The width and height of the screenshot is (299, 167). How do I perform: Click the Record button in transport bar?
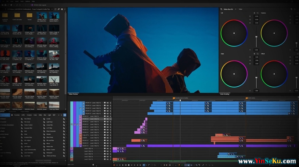114,165
